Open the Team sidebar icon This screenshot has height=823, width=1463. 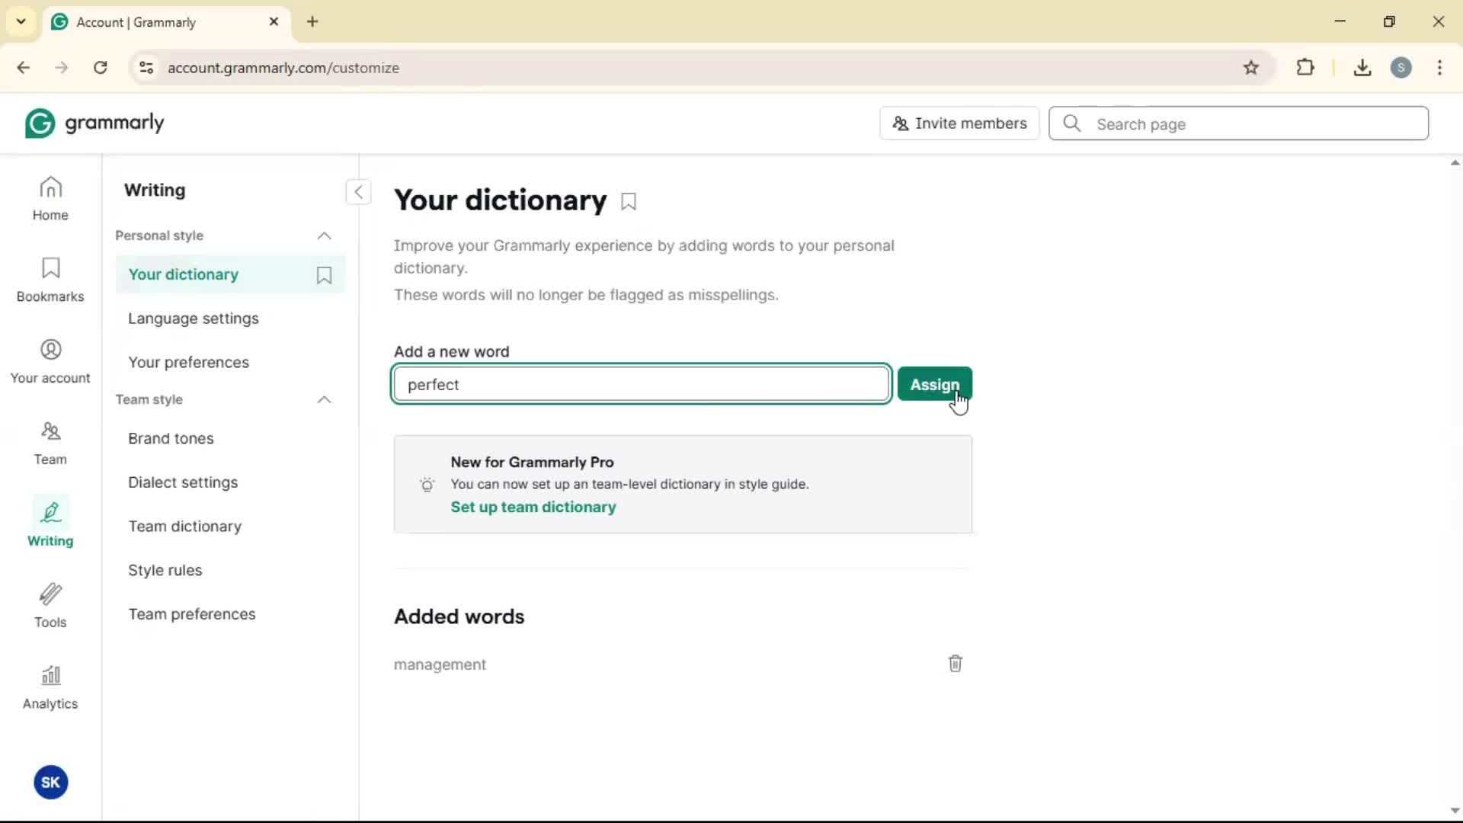[x=50, y=443]
